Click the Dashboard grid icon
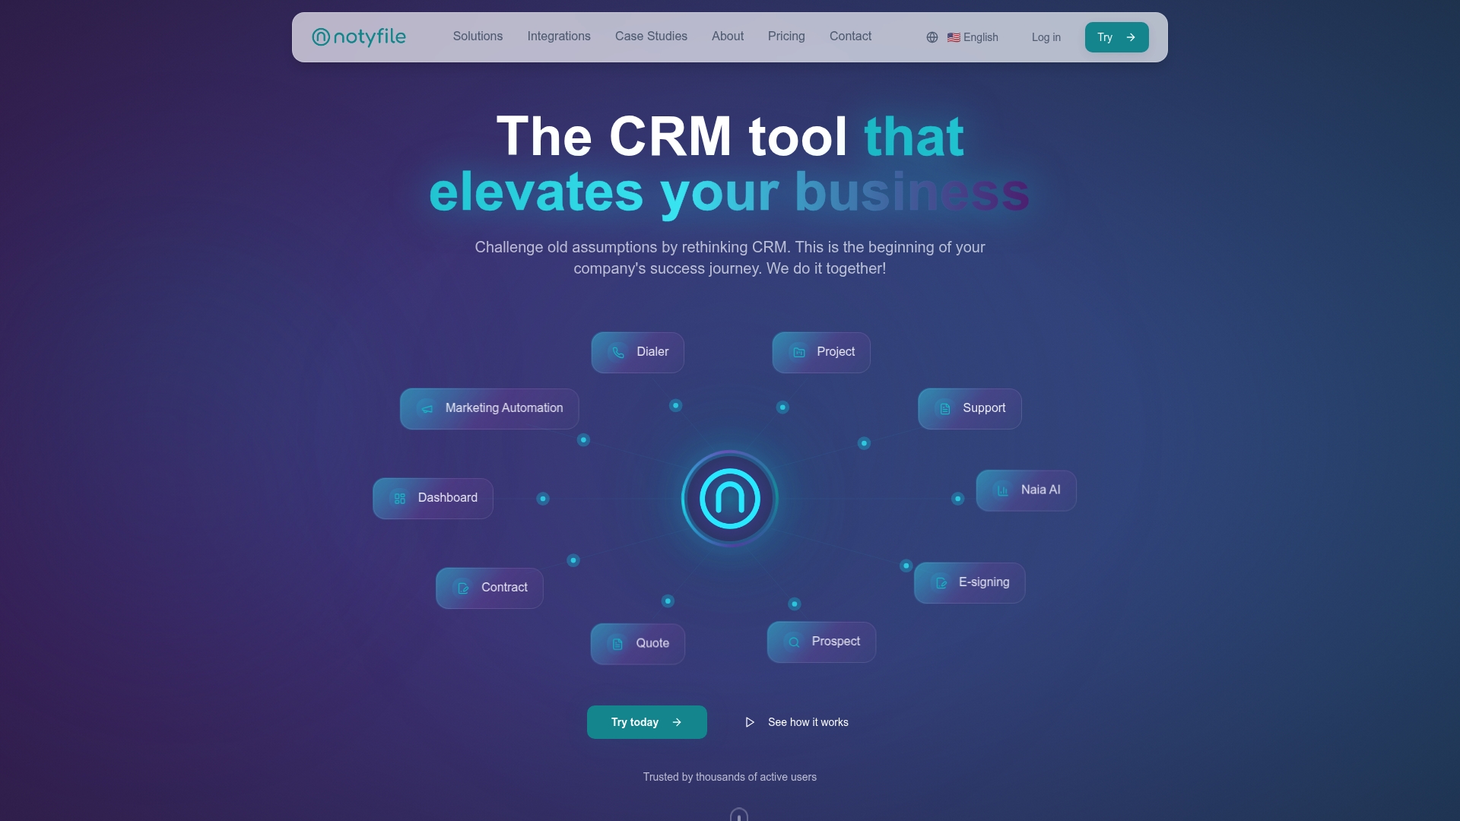 (400, 499)
